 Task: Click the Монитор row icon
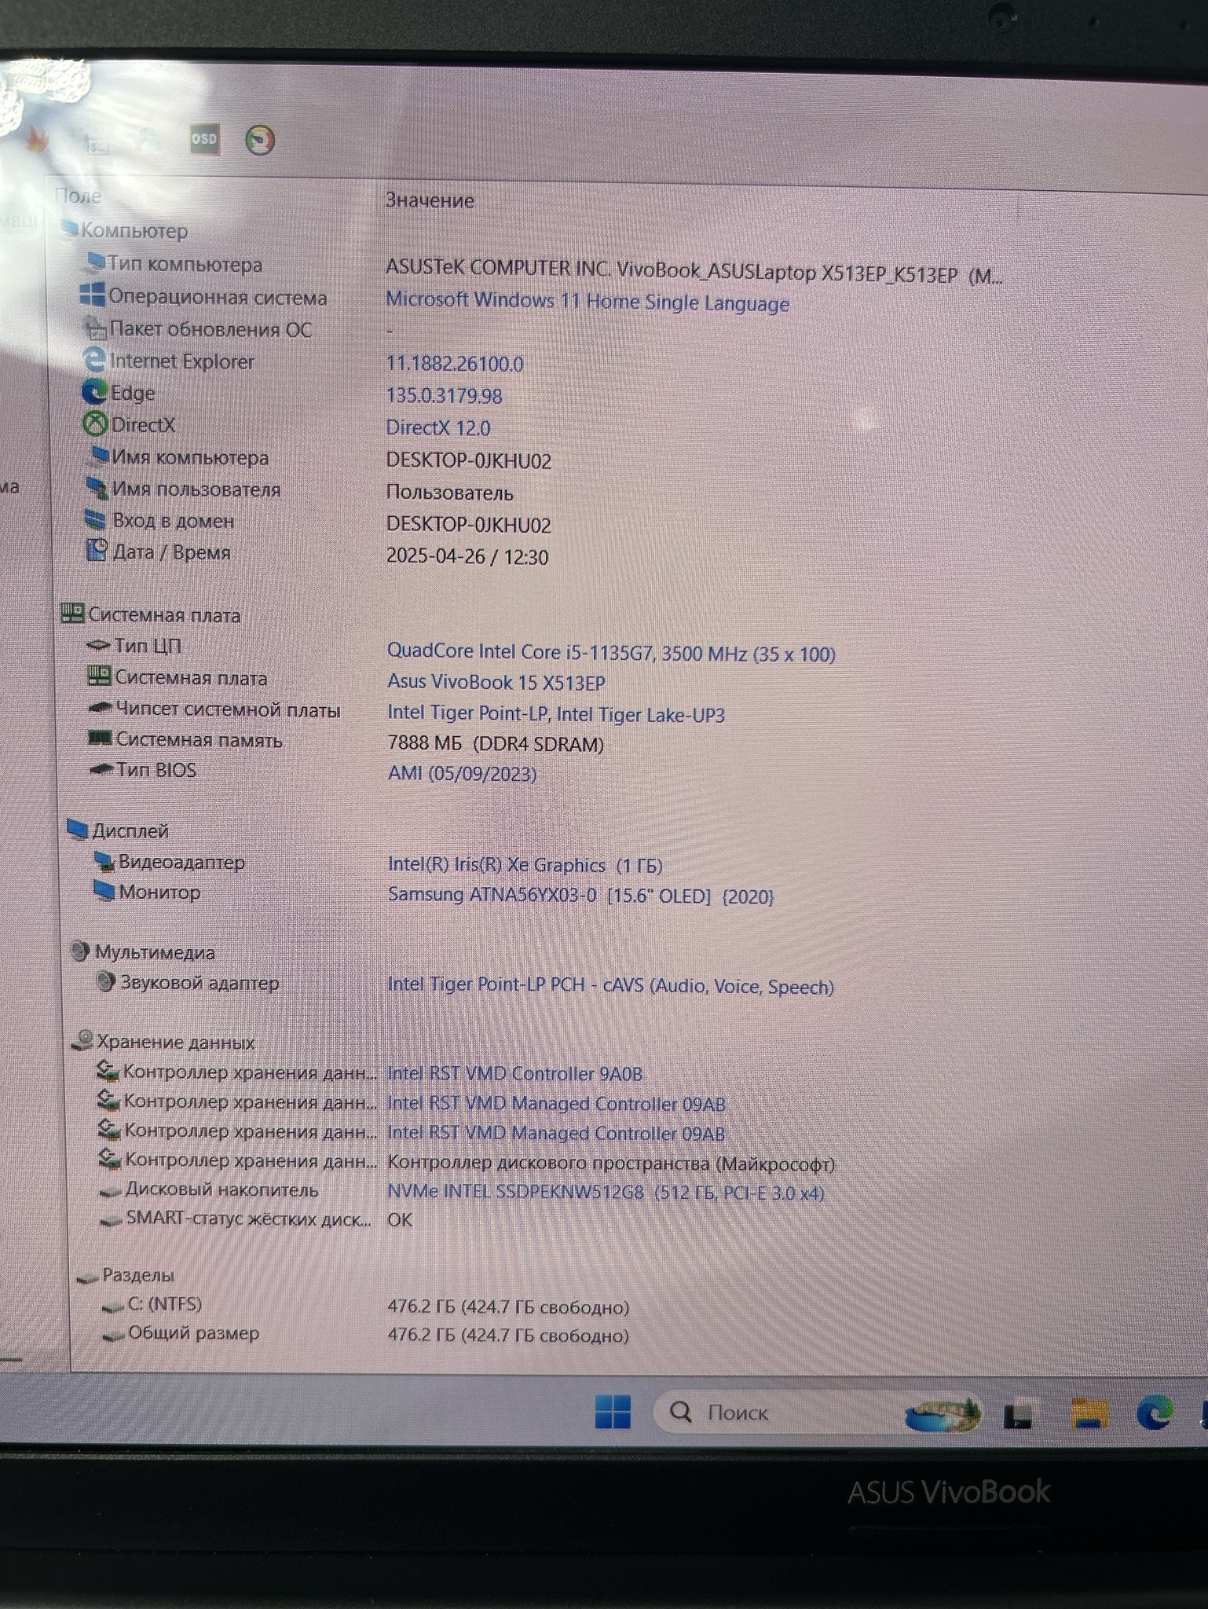pyautogui.click(x=104, y=890)
